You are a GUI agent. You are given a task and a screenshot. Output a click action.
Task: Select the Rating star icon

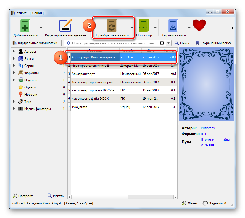point(21,87)
